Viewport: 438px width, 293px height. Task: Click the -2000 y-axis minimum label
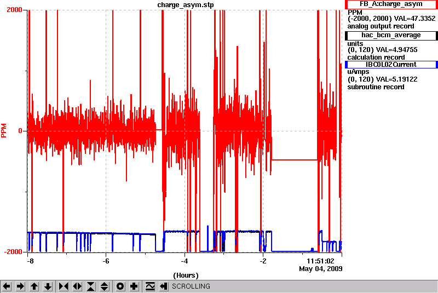pos(13,251)
